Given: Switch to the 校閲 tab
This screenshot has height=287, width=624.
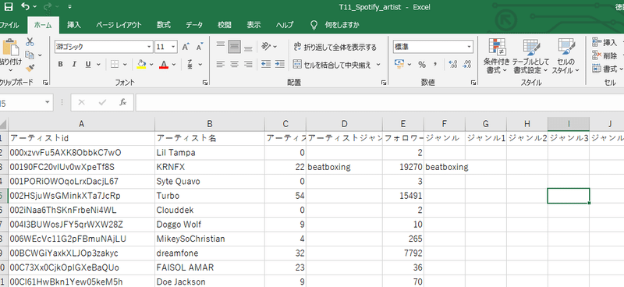Looking at the screenshot, I should click(225, 25).
